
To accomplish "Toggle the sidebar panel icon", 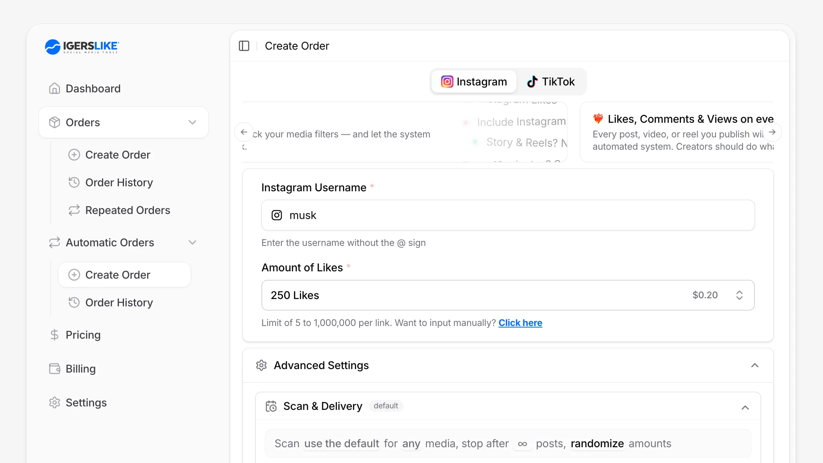I will pyautogui.click(x=244, y=46).
